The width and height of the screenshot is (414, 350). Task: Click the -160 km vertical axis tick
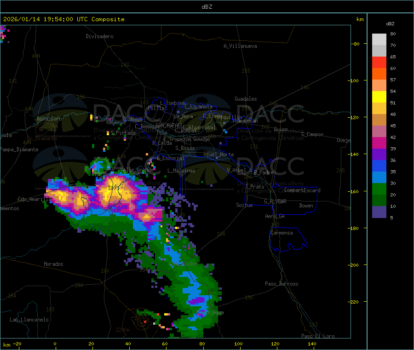tap(353, 191)
